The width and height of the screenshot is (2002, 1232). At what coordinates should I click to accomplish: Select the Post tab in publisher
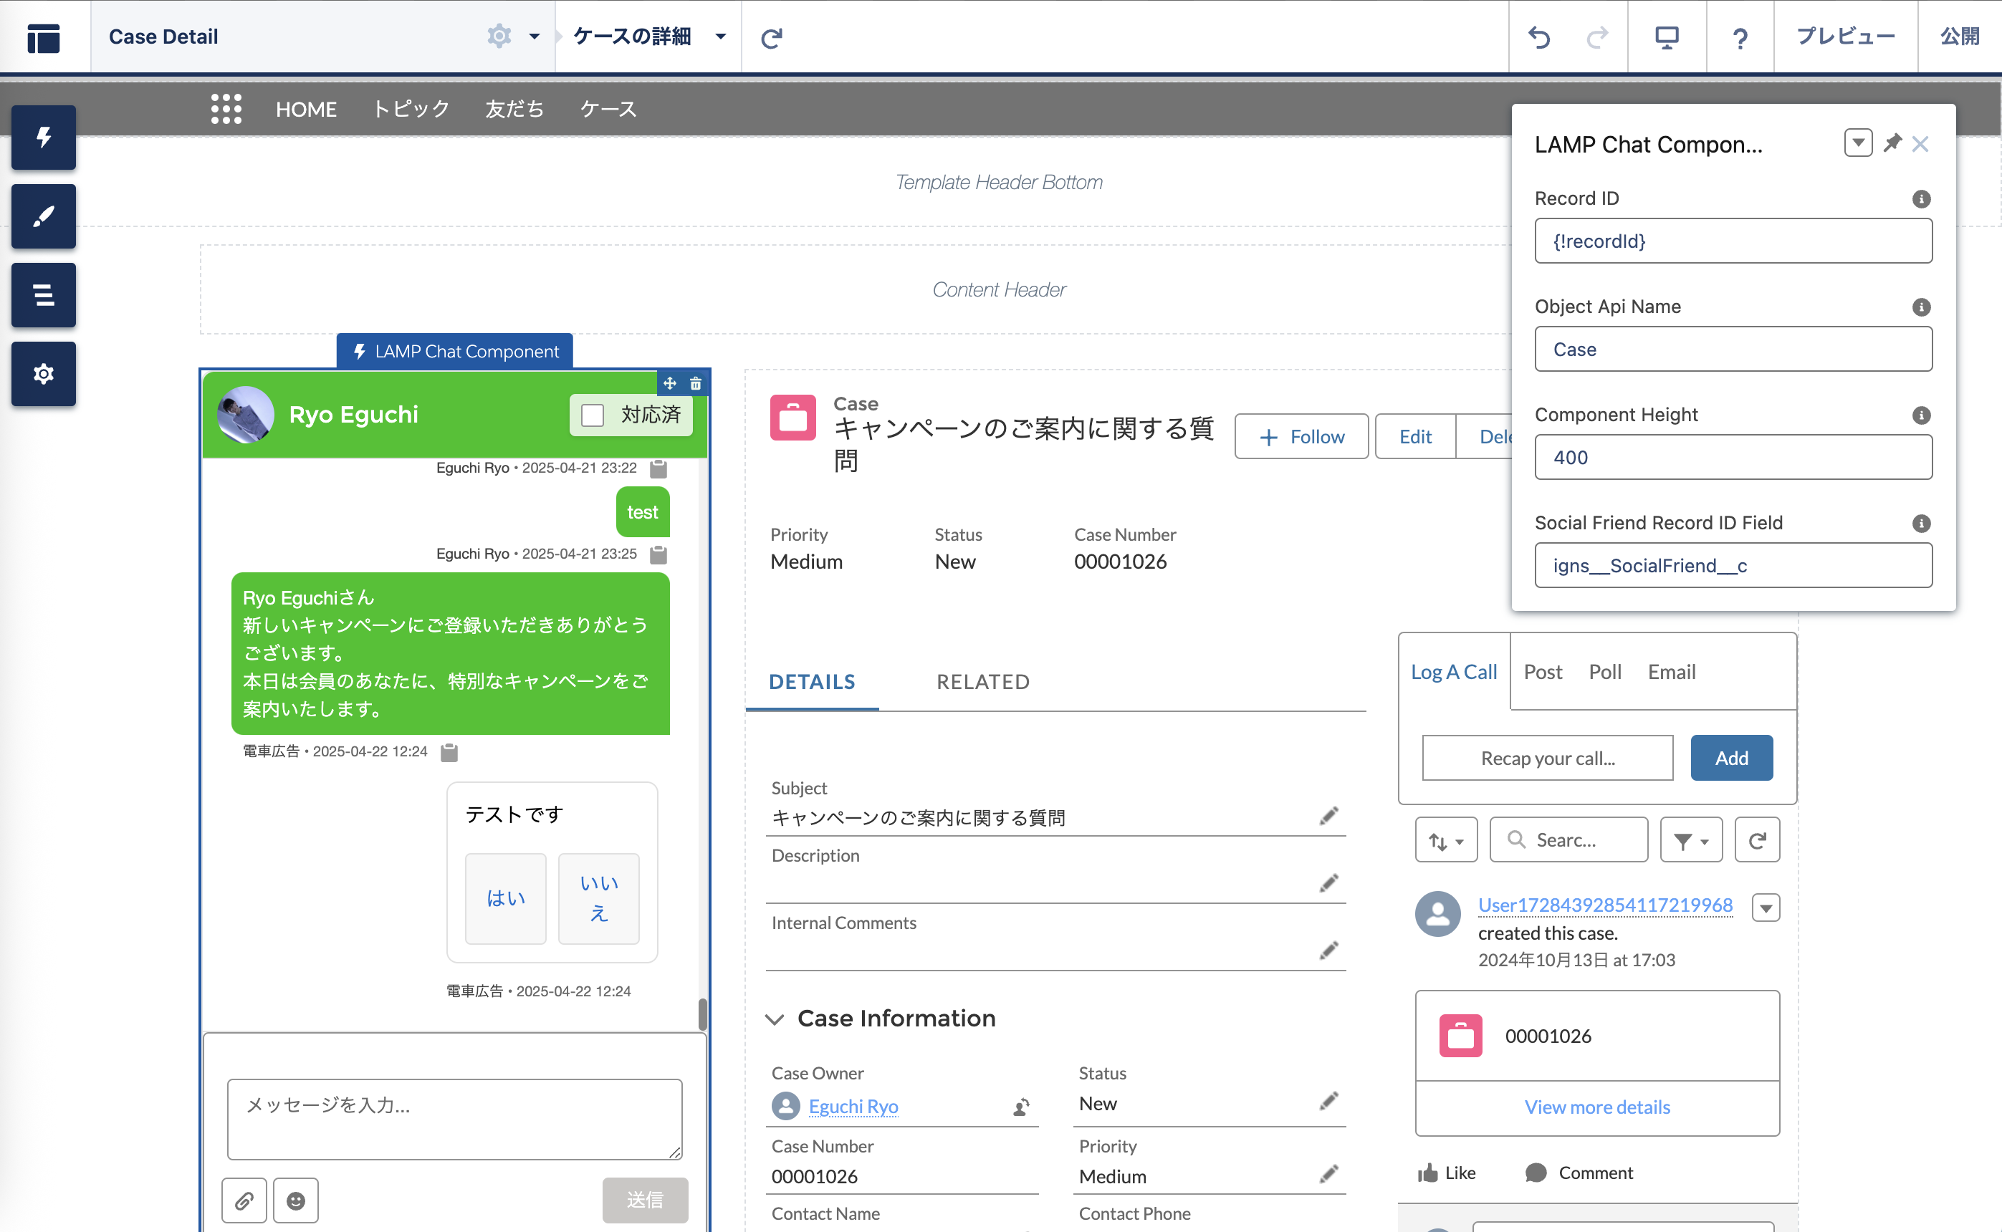tap(1543, 671)
